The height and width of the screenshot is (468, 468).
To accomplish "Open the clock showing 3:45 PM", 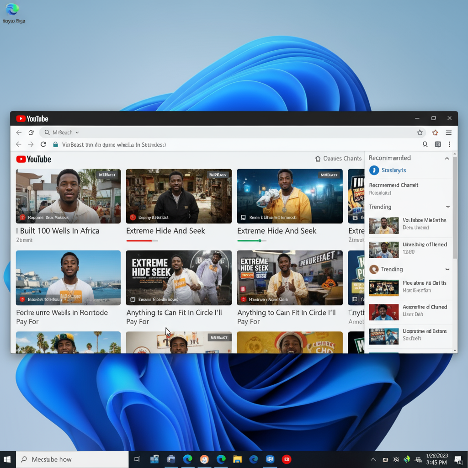I will [437, 459].
